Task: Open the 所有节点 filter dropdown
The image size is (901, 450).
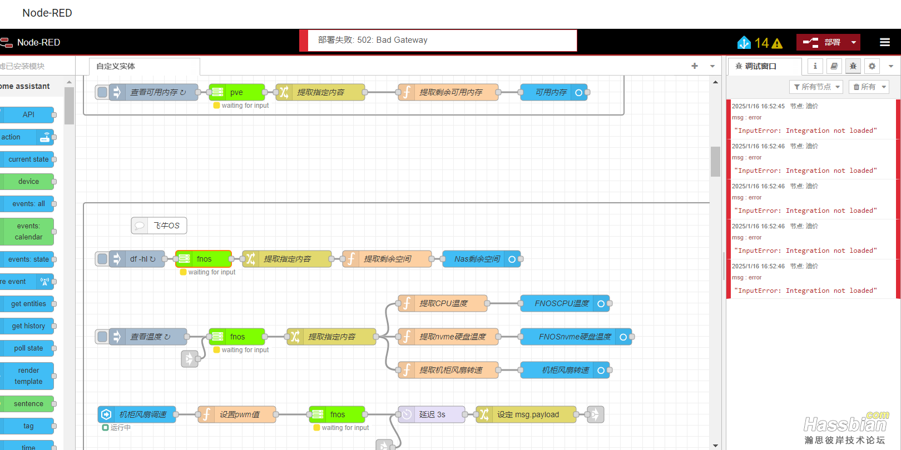Action: point(816,87)
